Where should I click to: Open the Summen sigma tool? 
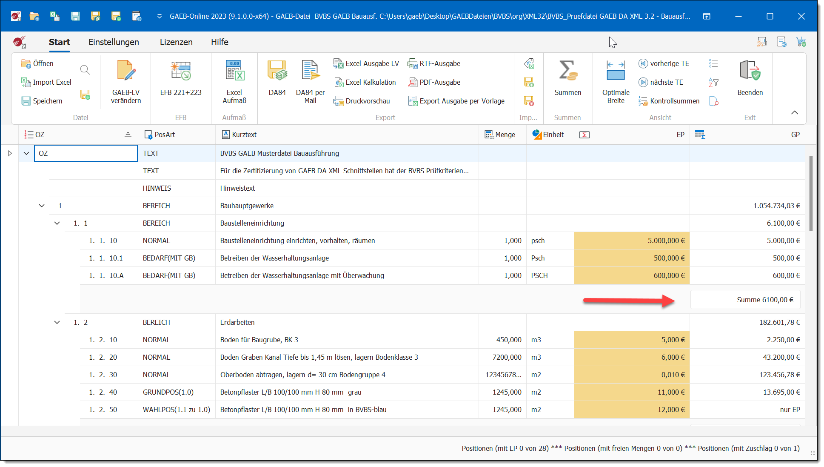tap(567, 71)
